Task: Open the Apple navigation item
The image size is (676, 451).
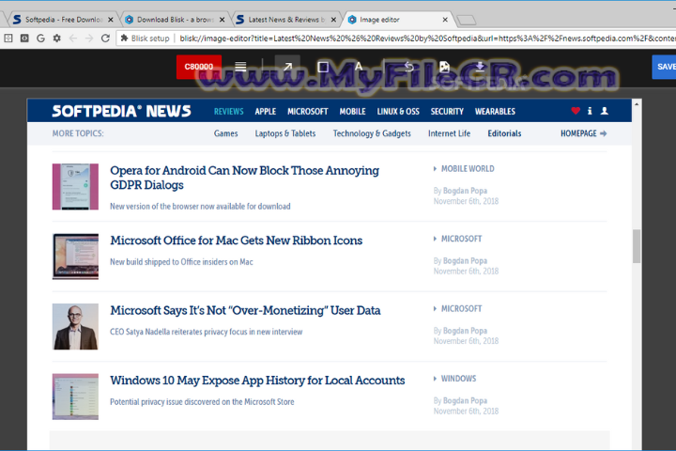Action: (265, 112)
